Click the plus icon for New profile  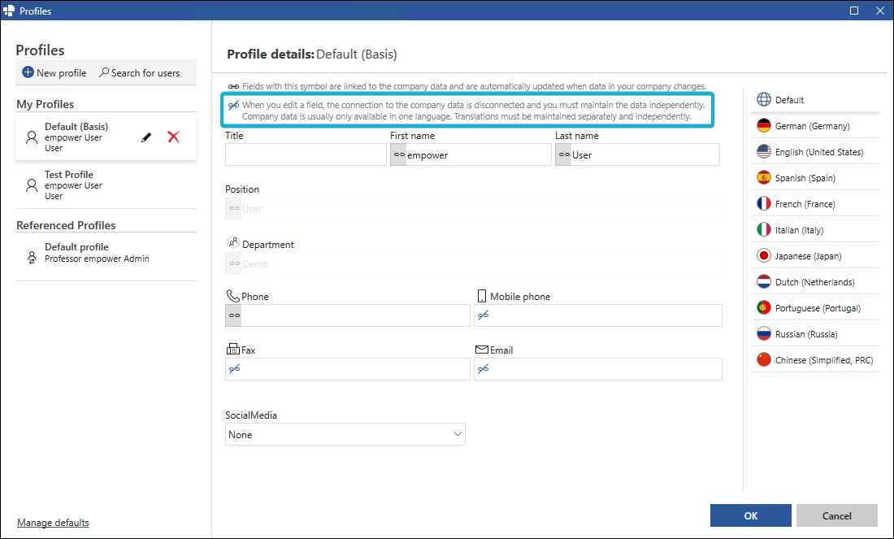click(28, 72)
